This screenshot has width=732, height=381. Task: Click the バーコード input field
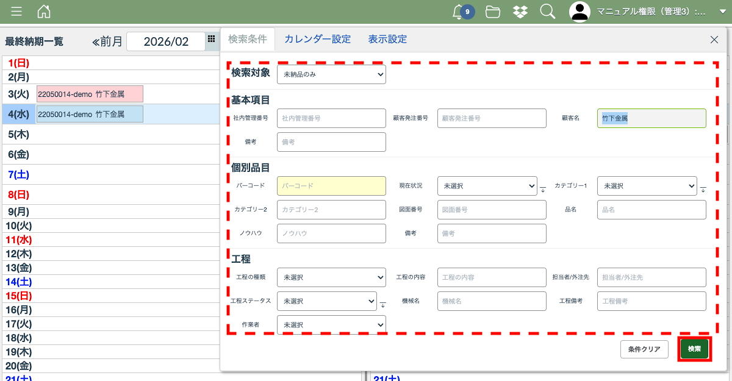click(331, 186)
